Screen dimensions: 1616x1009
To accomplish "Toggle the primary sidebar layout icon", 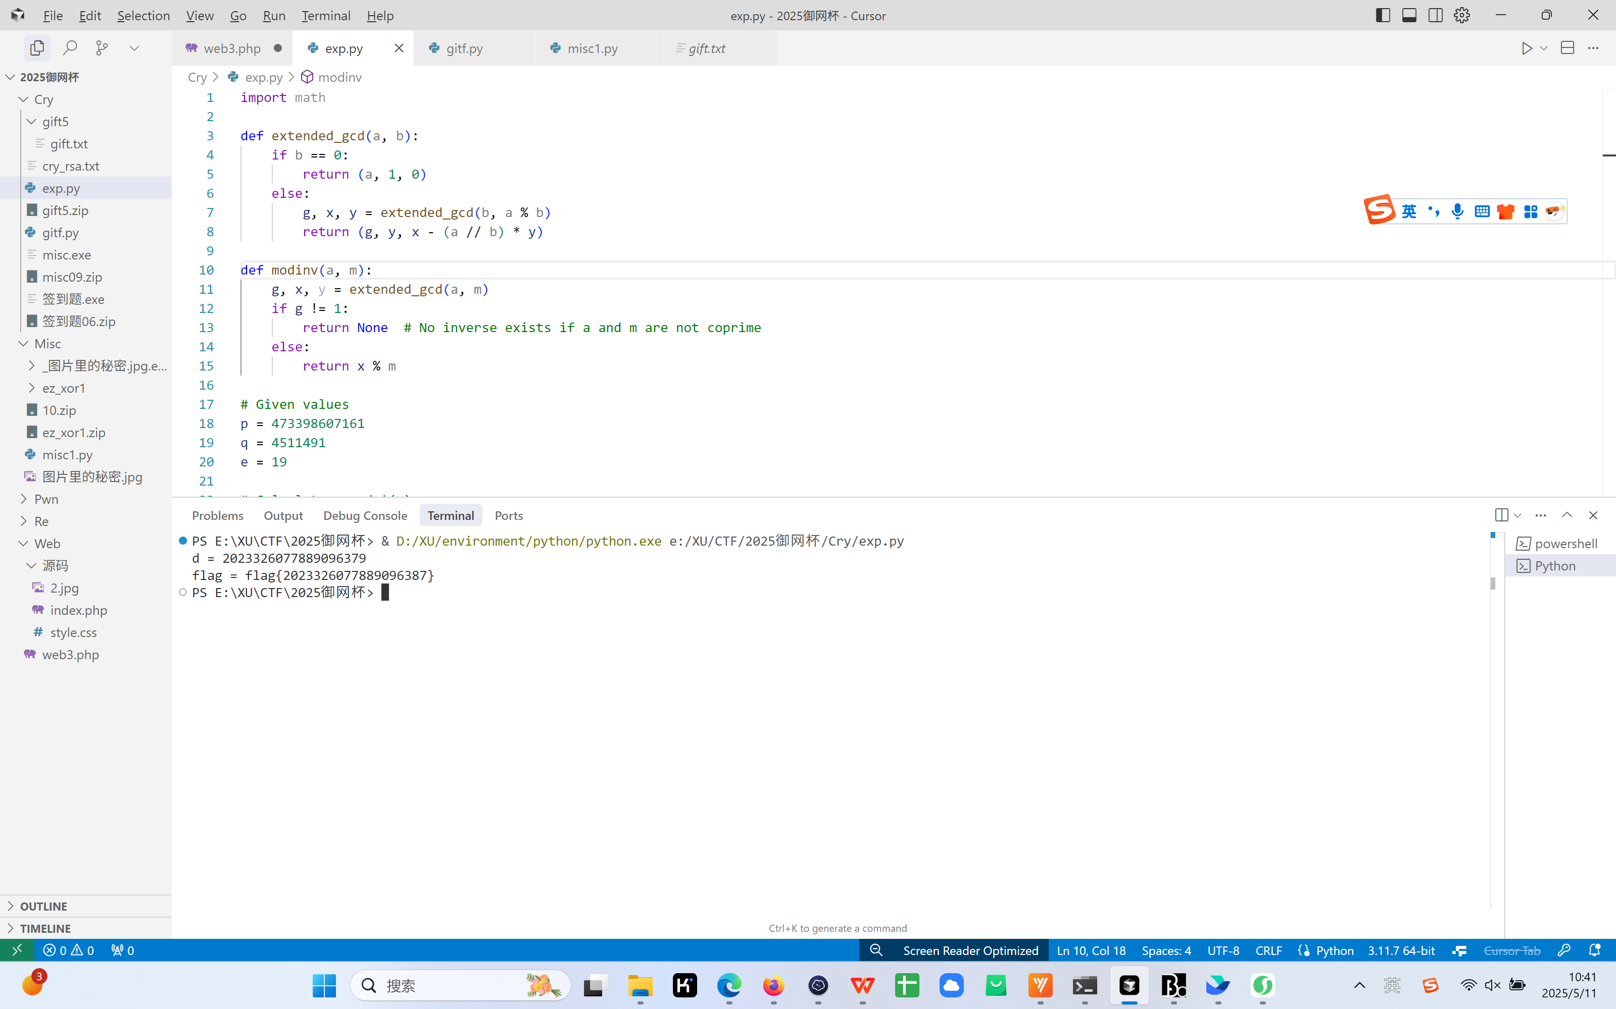I will [1383, 15].
